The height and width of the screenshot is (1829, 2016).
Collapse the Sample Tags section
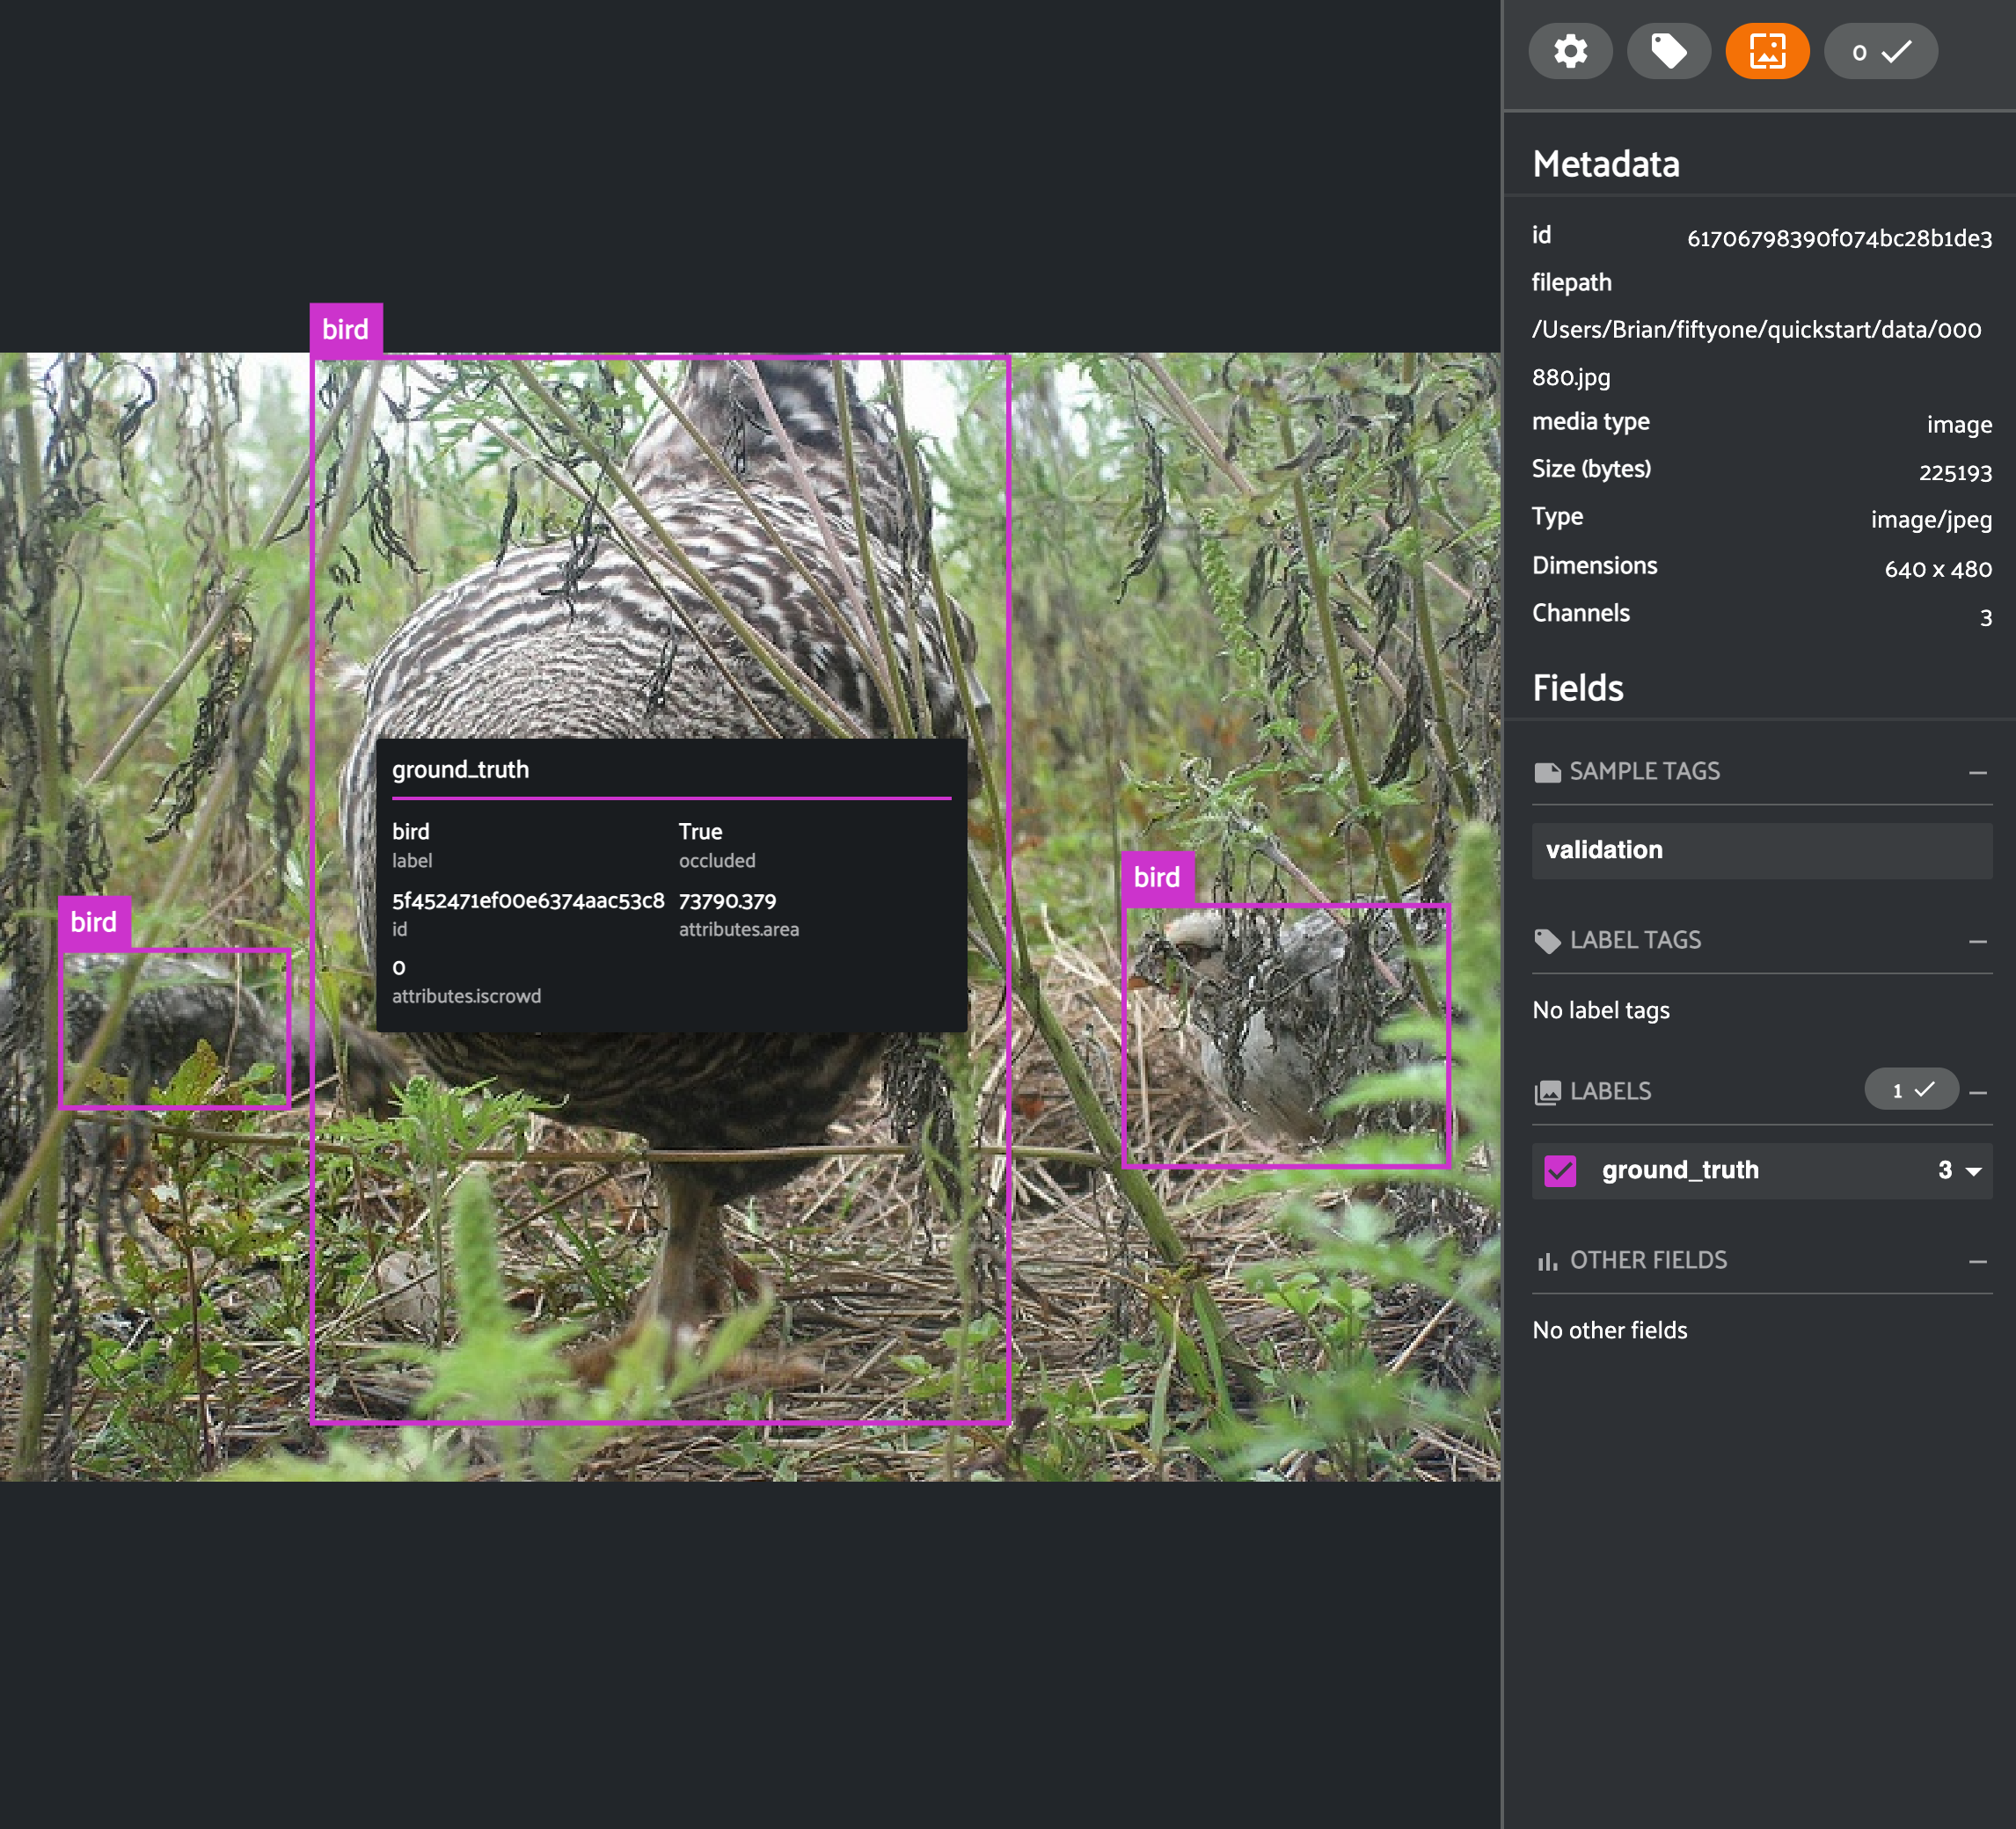[x=1977, y=773]
